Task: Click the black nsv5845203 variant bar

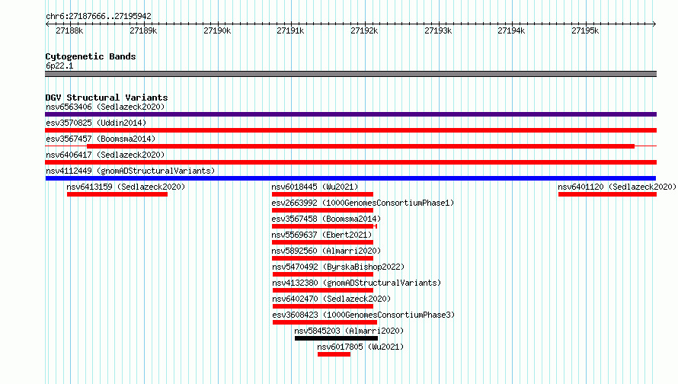Action: click(x=337, y=338)
